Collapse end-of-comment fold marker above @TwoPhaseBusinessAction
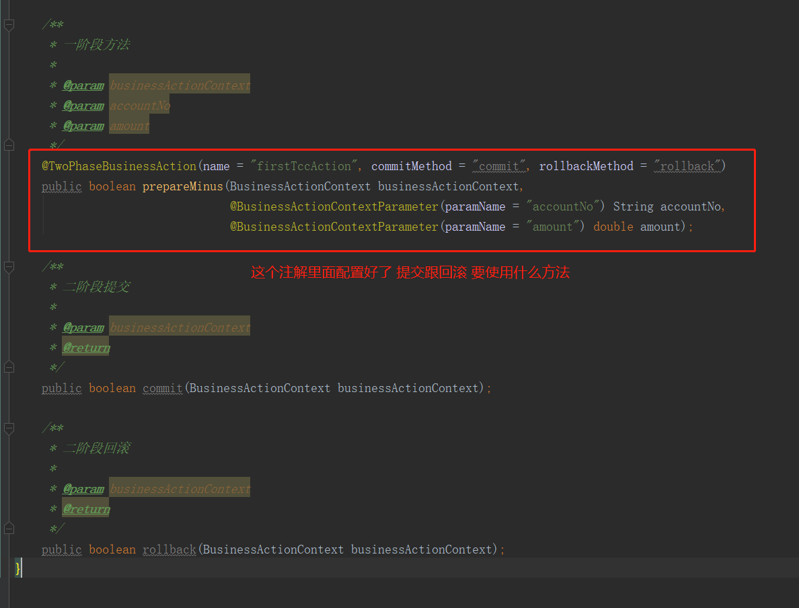Viewport: 799px width, 608px height. point(9,145)
